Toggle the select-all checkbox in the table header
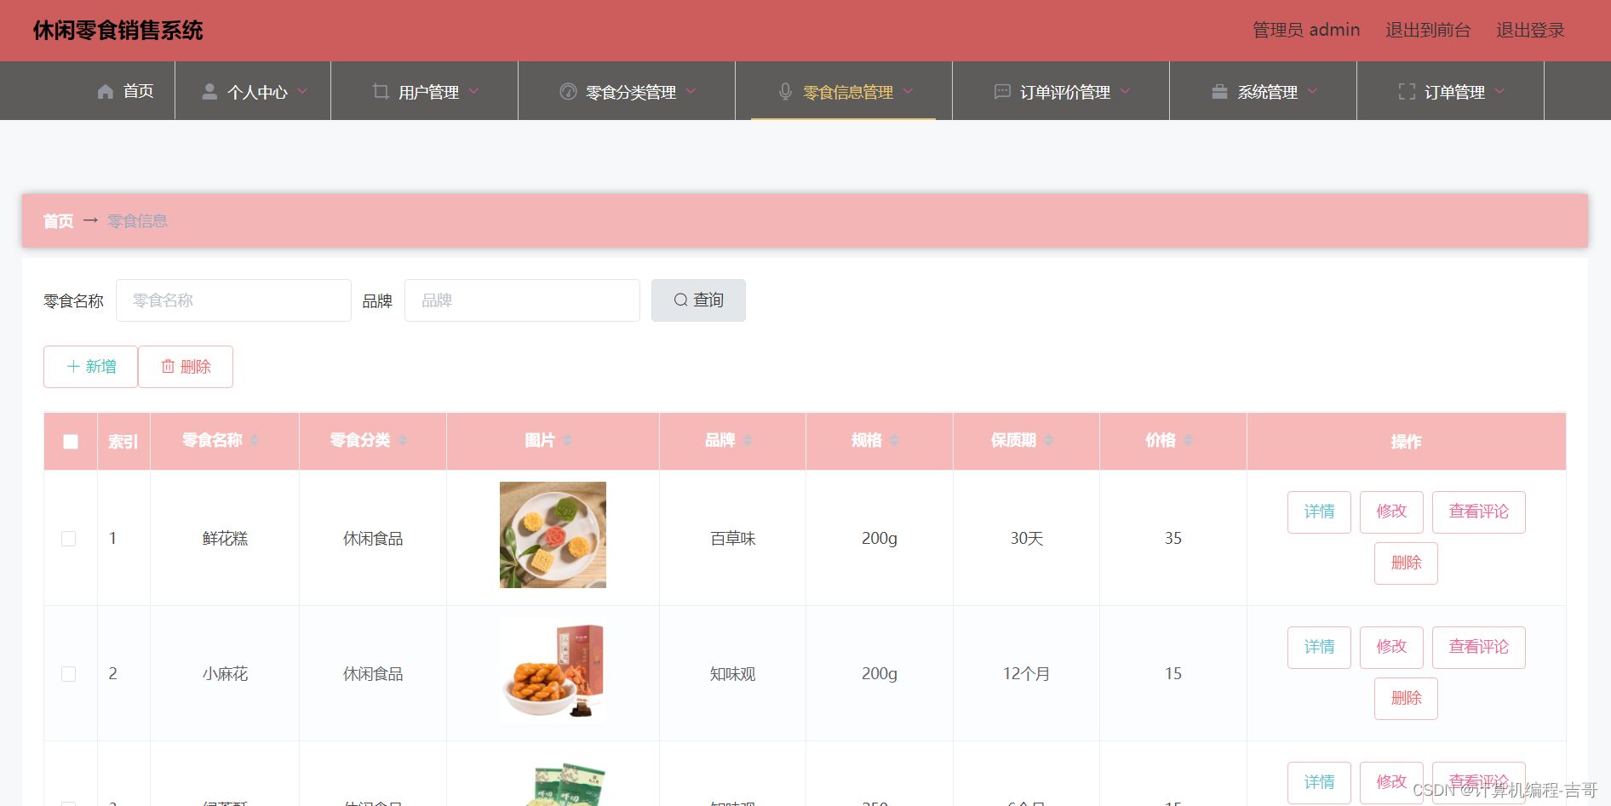Image resolution: width=1611 pixels, height=806 pixels. (69, 441)
